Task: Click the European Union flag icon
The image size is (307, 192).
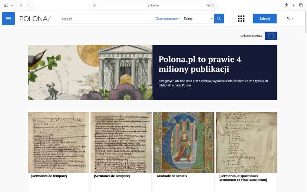Action: click(271, 36)
